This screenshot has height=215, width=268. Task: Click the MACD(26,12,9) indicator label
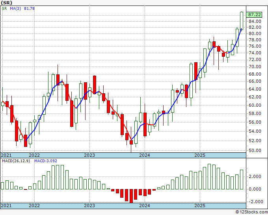pos(16,161)
